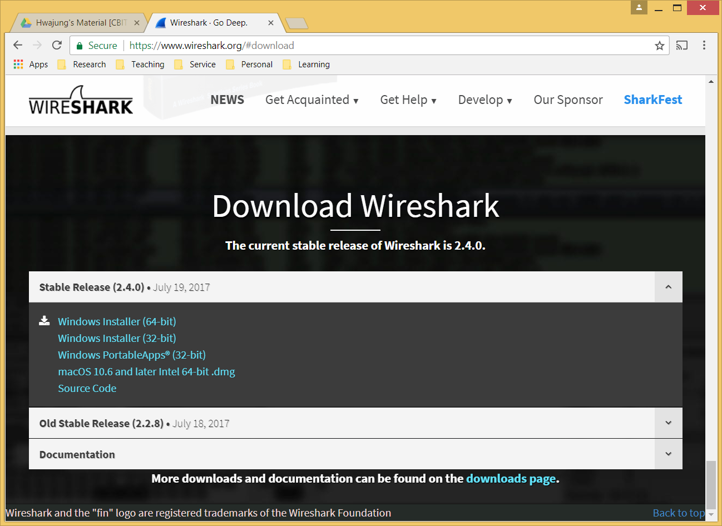Open the Source Code download link
Screen dimensions: 722x526
pyautogui.click(x=87, y=388)
